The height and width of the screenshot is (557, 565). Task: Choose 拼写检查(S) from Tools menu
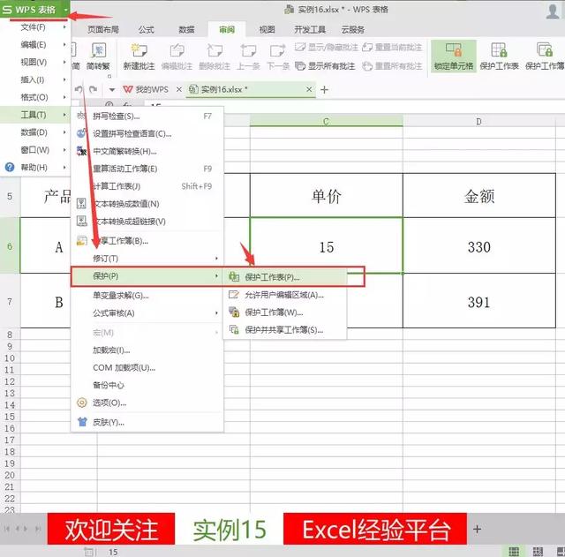(147, 116)
